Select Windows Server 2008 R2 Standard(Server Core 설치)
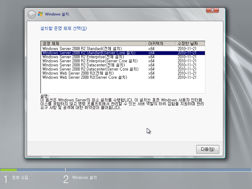252x189 pixels. click(x=123, y=53)
